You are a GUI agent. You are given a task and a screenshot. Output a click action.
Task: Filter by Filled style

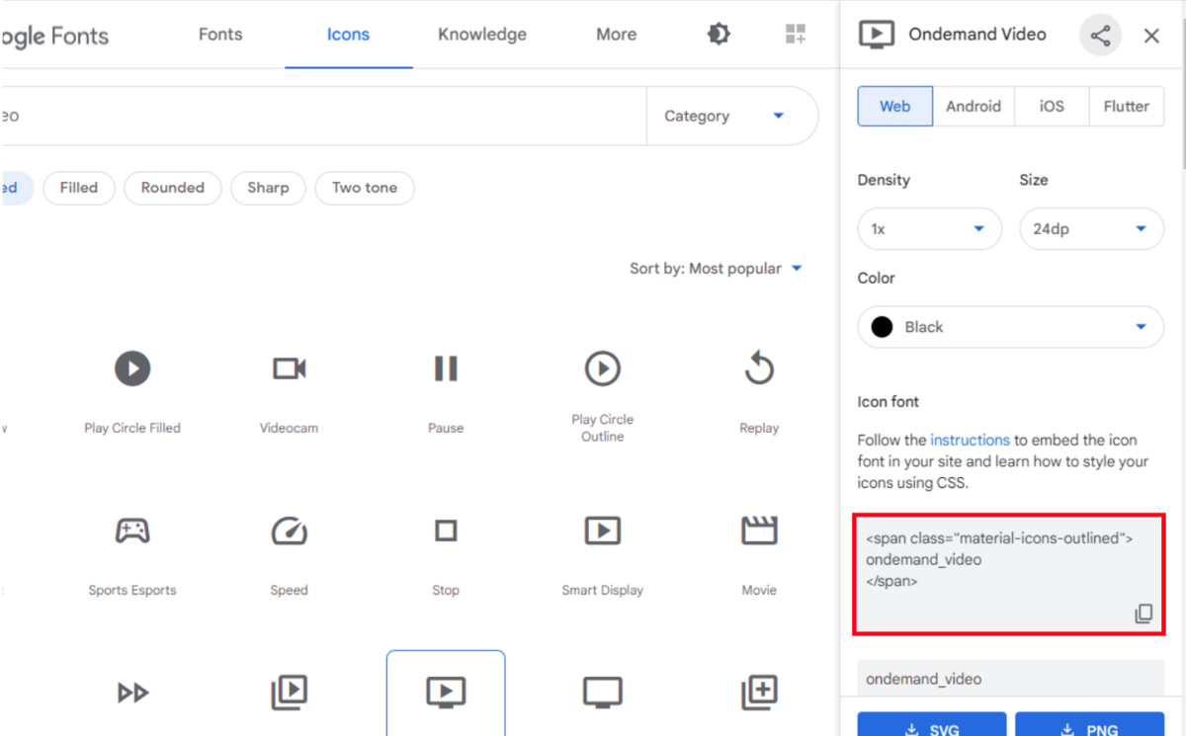[79, 188]
